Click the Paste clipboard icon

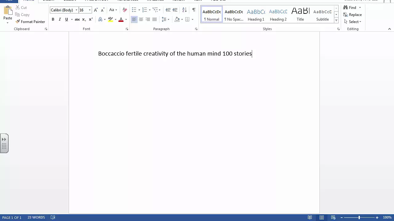pos(8,10)
